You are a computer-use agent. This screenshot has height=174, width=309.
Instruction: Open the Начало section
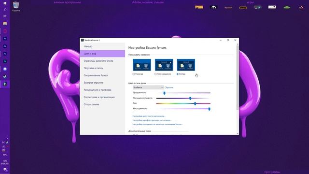(x=102, y=46)
